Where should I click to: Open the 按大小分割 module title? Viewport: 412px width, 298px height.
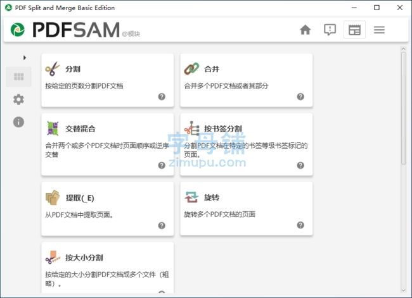pos(84,258)
